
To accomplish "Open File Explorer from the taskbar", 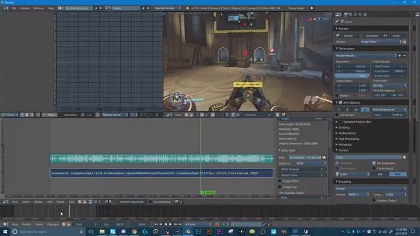I will point(102,231).
